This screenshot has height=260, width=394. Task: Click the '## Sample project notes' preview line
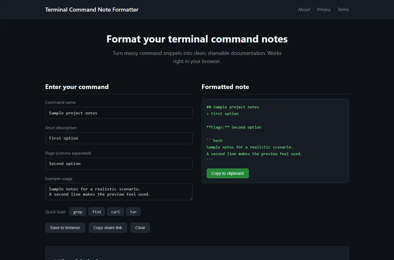pos(233,107)
